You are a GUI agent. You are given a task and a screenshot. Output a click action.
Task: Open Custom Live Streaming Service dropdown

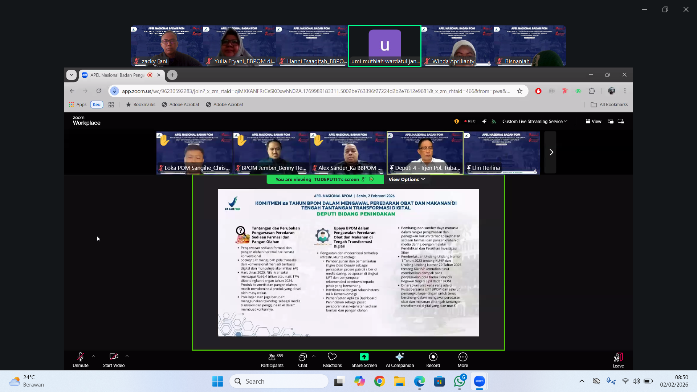click(534, 122)
